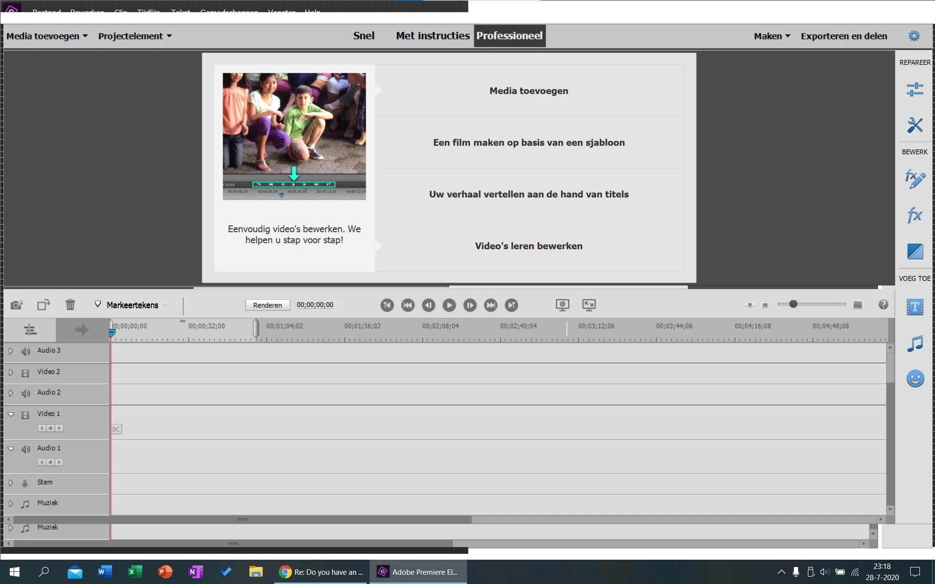Open the Music note panel
Viewport: 935px width, 584px height.
click(x=915, y=344)
